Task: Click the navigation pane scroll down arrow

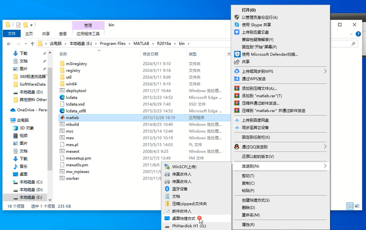Action: tap(50, 200)
